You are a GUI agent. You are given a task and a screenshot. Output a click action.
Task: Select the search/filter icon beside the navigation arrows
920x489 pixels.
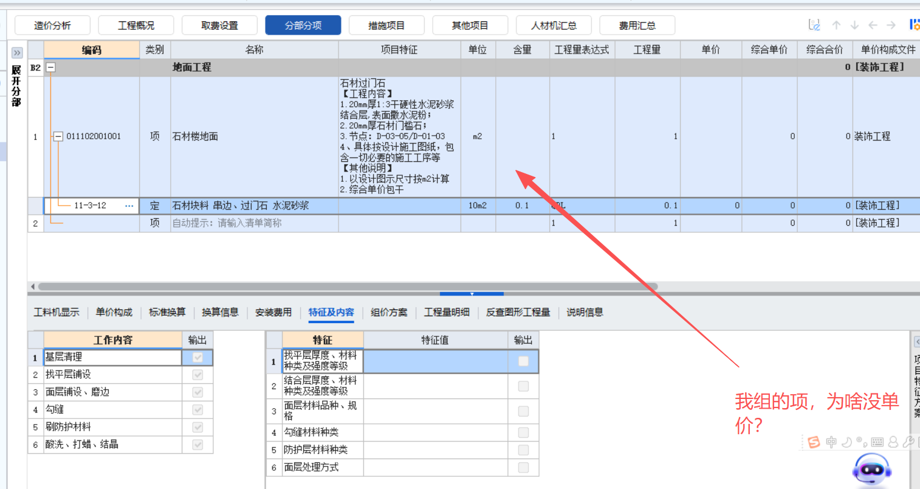pyautogui.click(x=815, y=25)
